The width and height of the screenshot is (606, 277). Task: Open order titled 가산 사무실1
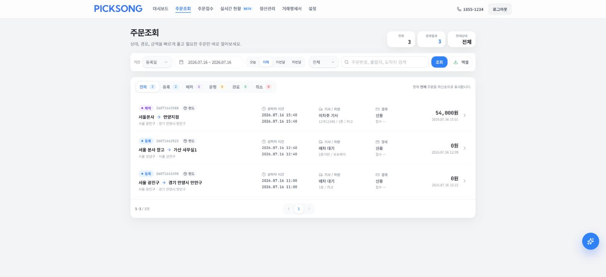tap(185, 150)
